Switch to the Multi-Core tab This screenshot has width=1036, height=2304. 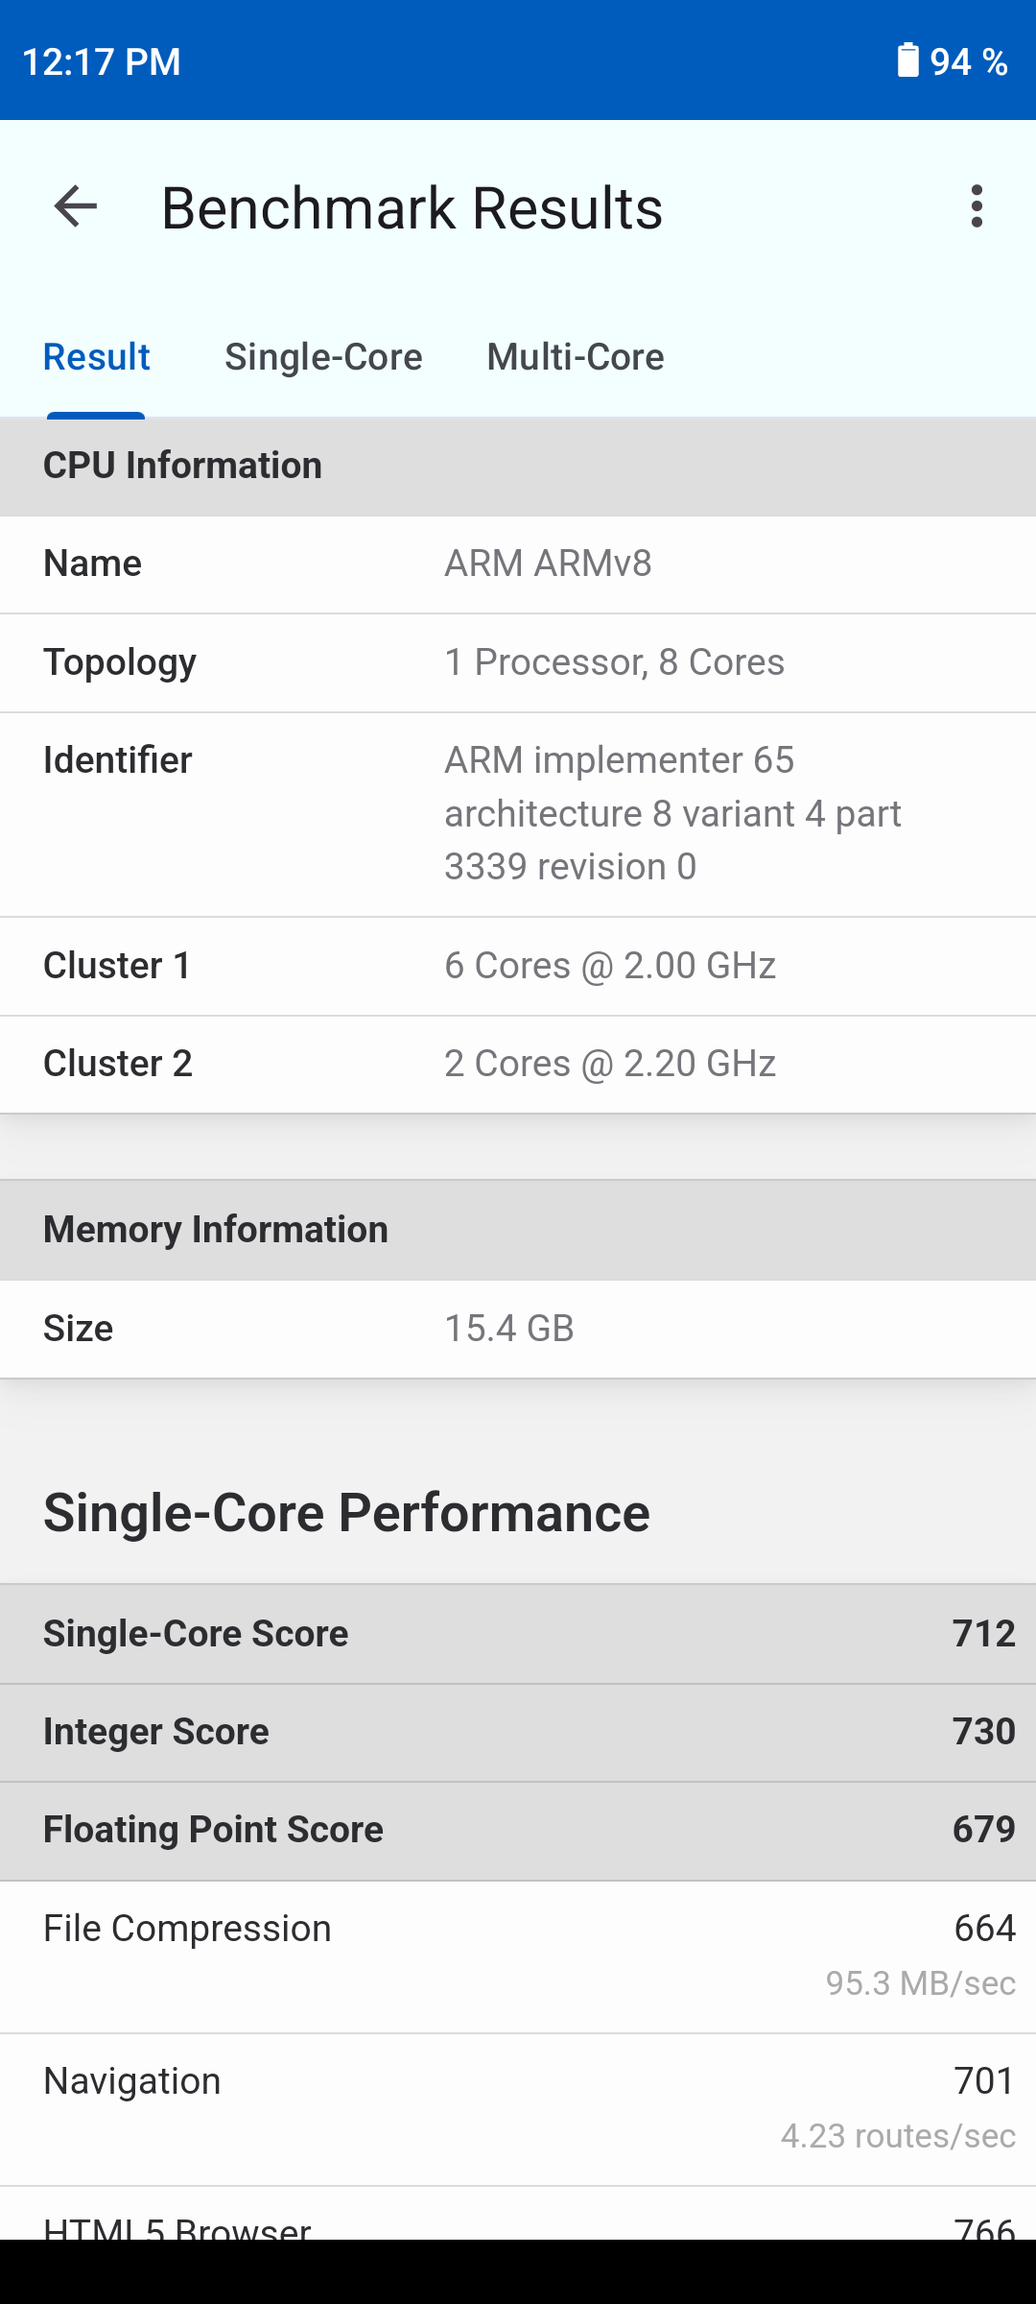(x=576, y=357)
